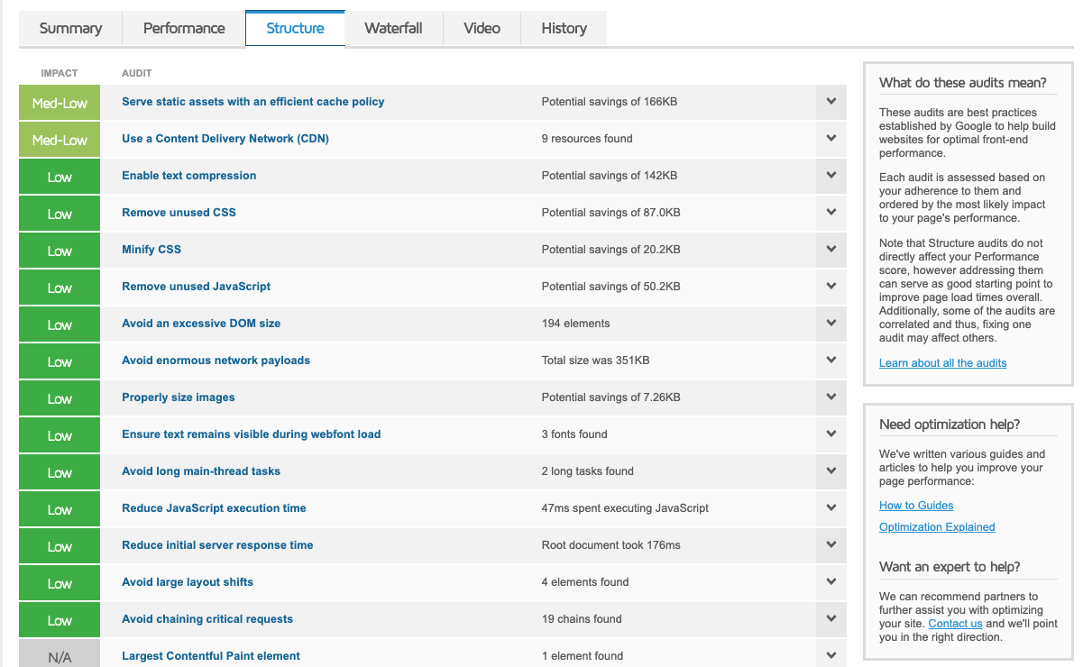Expand the Remove unused JavaScript chevron
Viewport: 1083px width, 667px height.
point(831,287)
